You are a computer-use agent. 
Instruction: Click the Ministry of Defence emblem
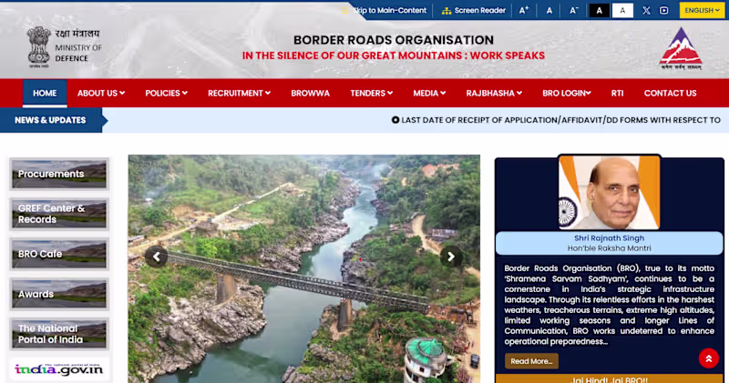click(x=38, y=47)
